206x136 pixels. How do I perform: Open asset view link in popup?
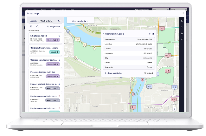[x=113, y=73]
